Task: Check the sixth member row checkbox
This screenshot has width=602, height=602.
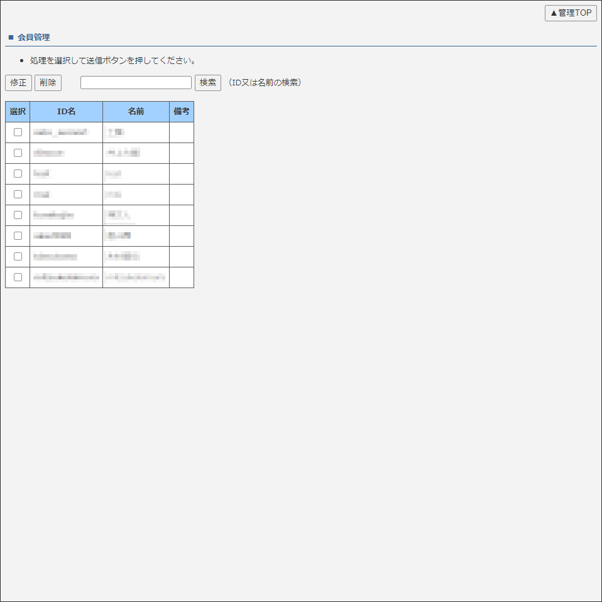Action: pyautogui.click(x=18, y=235)
